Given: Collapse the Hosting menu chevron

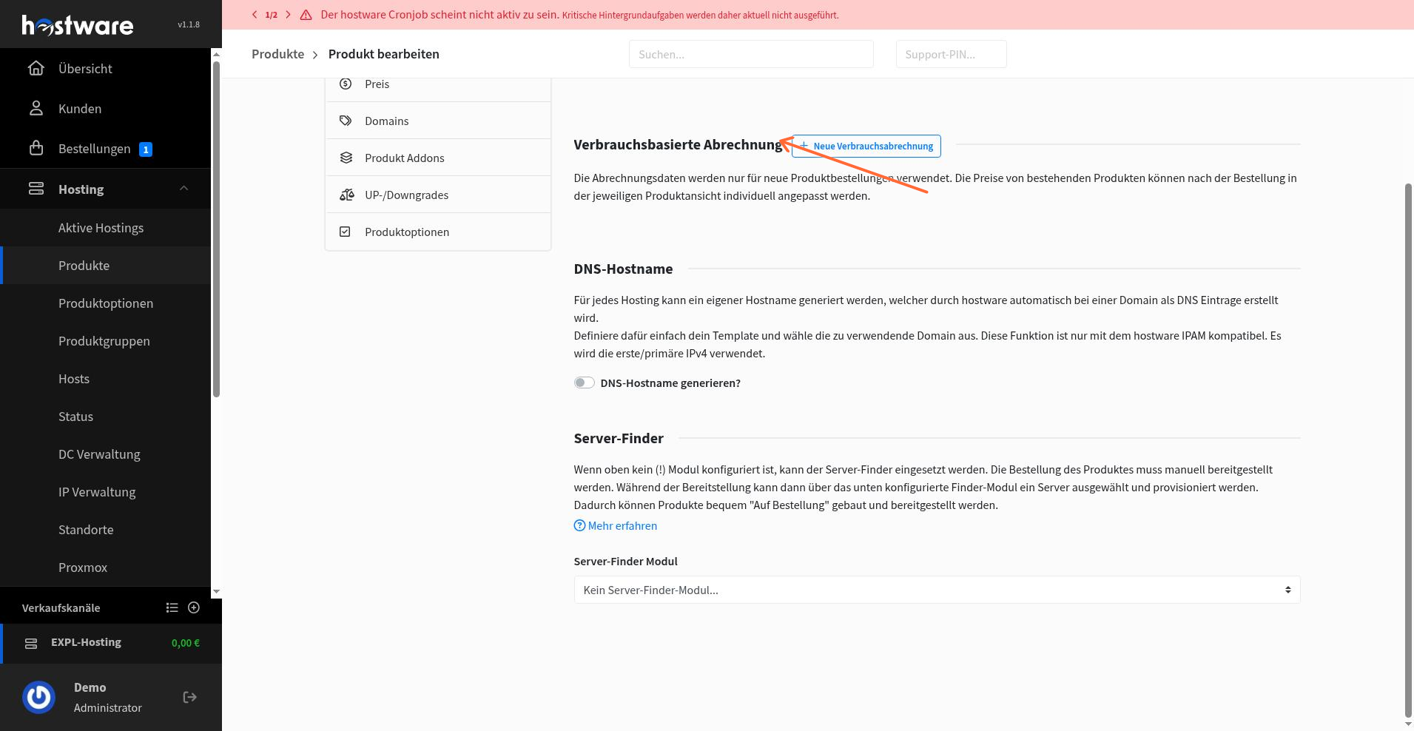Looking at the screenshot, I should click(184, 189).
